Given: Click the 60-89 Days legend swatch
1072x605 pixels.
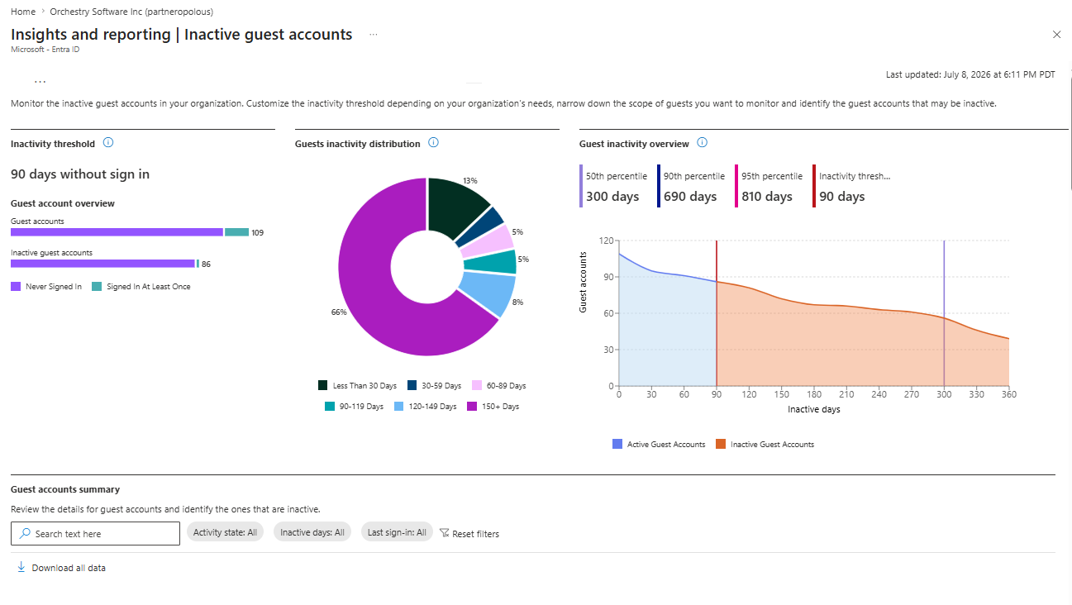Looking at the screenshot, I should [477, 386].
